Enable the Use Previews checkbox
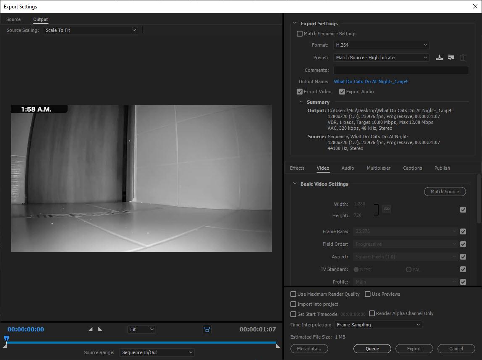Viewport: 482px width, 360px height. (368, 294)
